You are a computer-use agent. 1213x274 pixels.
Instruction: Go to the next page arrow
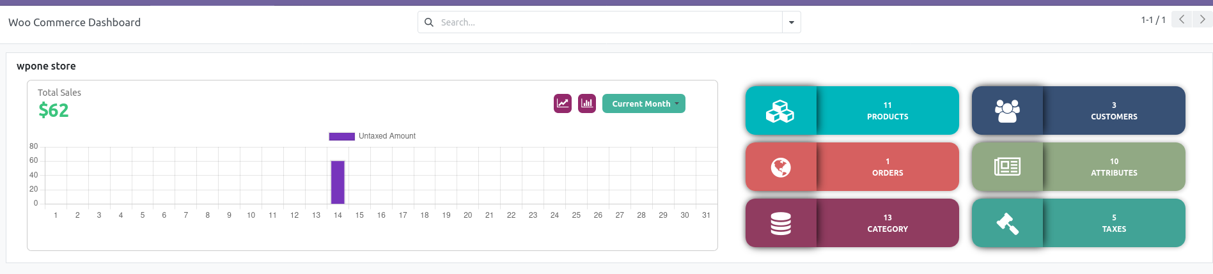click(x=1202, y=20)
